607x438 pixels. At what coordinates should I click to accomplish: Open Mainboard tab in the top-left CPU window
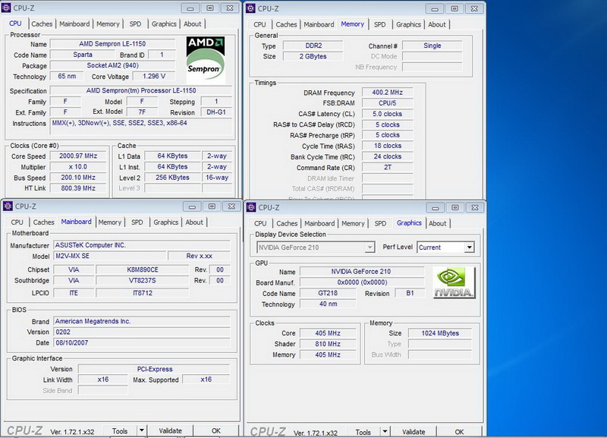click(74, 24)
